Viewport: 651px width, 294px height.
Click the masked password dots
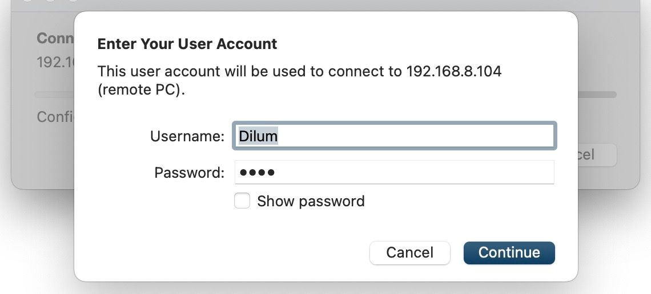click(257, 172)
